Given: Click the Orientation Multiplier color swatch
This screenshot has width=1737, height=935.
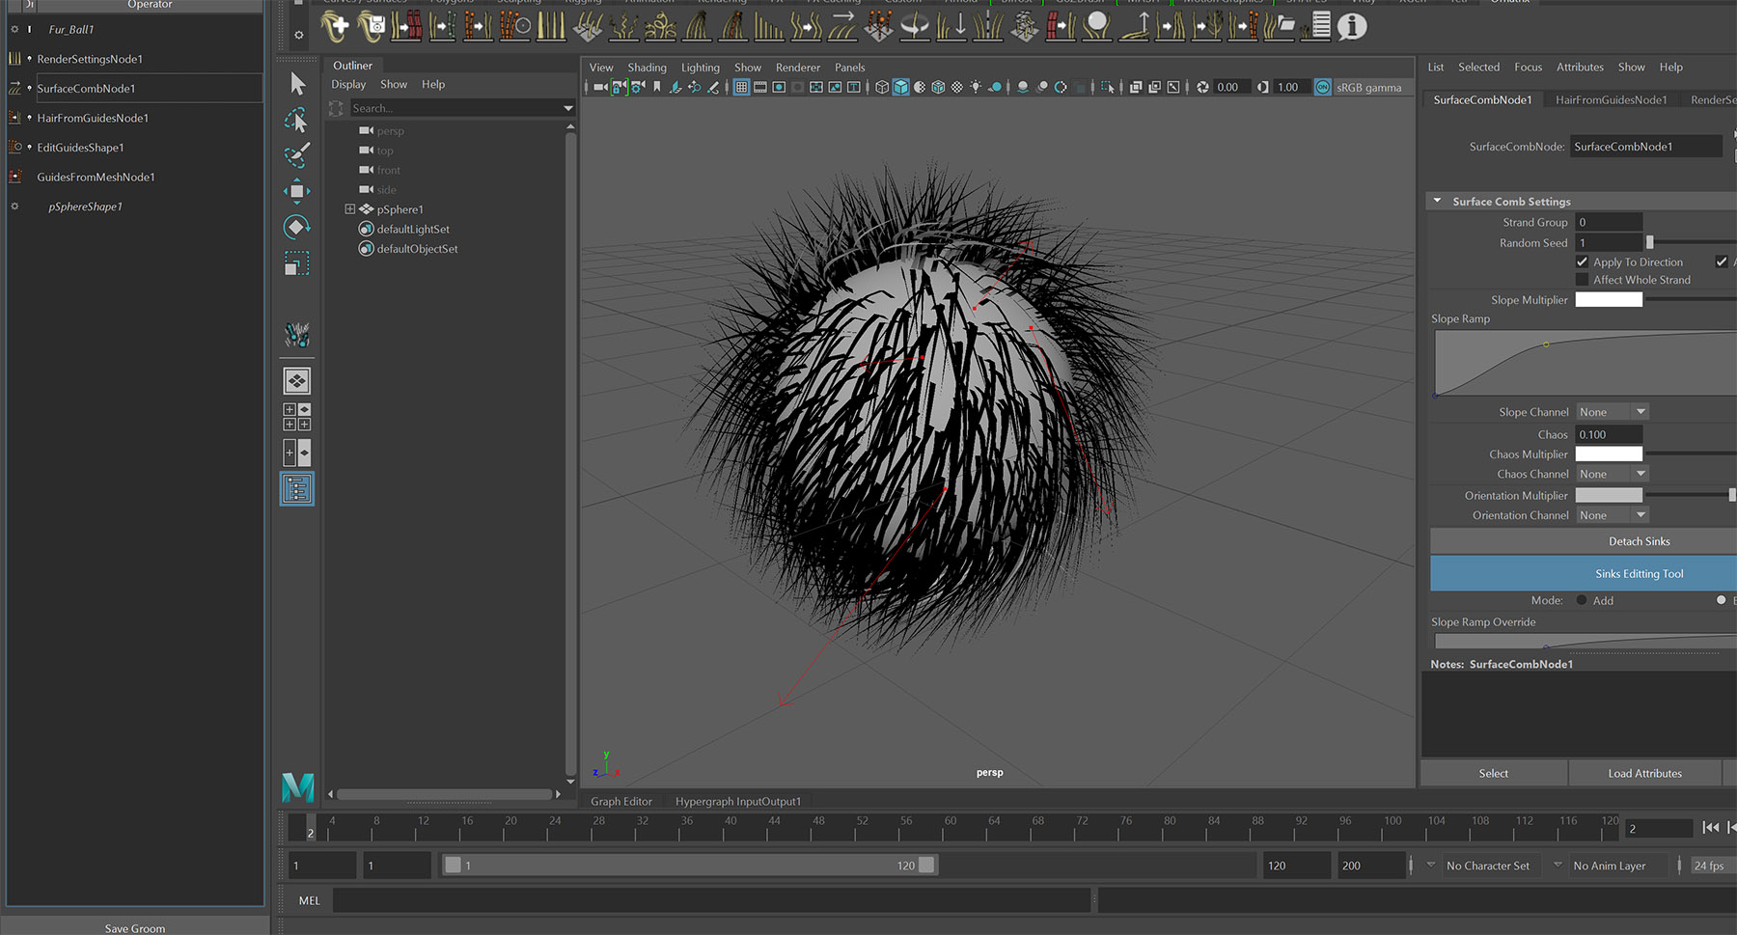Looking at the screenshot, I should click(1609, 495).
